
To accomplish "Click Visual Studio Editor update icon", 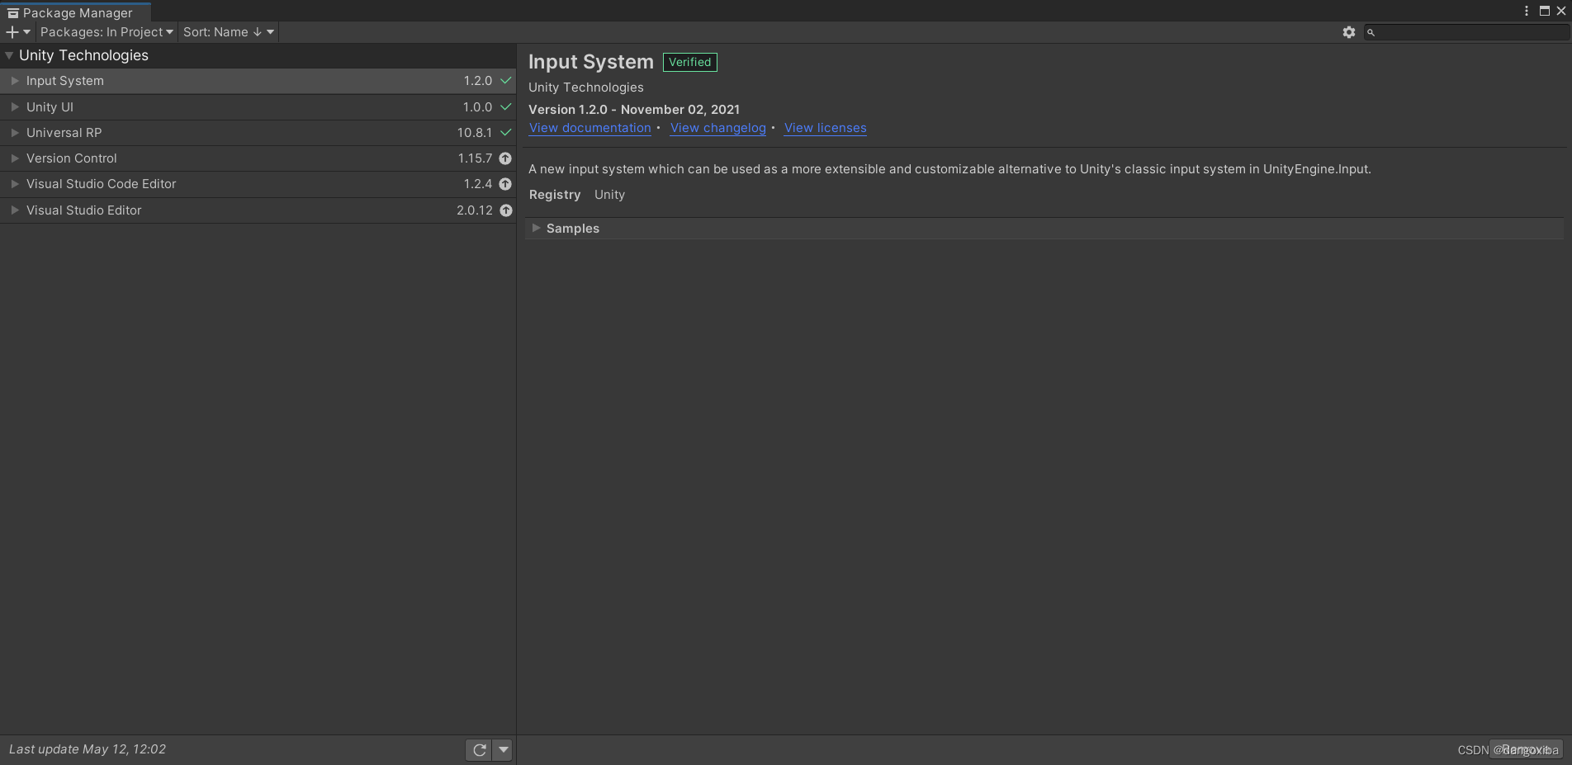I will click(506, 210).
